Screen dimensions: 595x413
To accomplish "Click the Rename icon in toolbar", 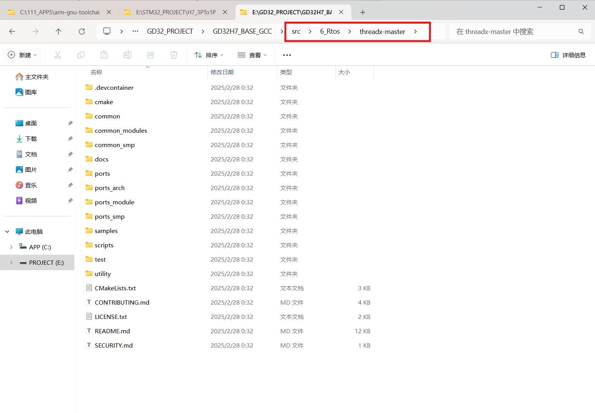I will (x=127, y=55).
